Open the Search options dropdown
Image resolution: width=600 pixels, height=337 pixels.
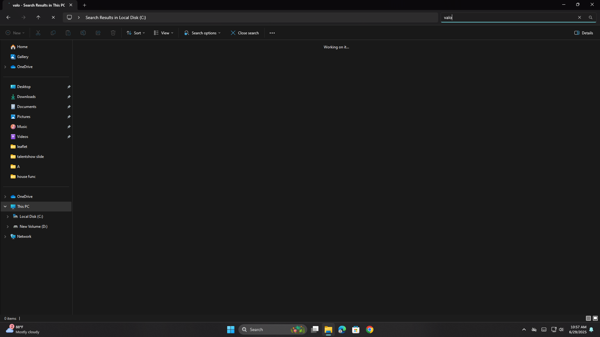pos(202,33)
